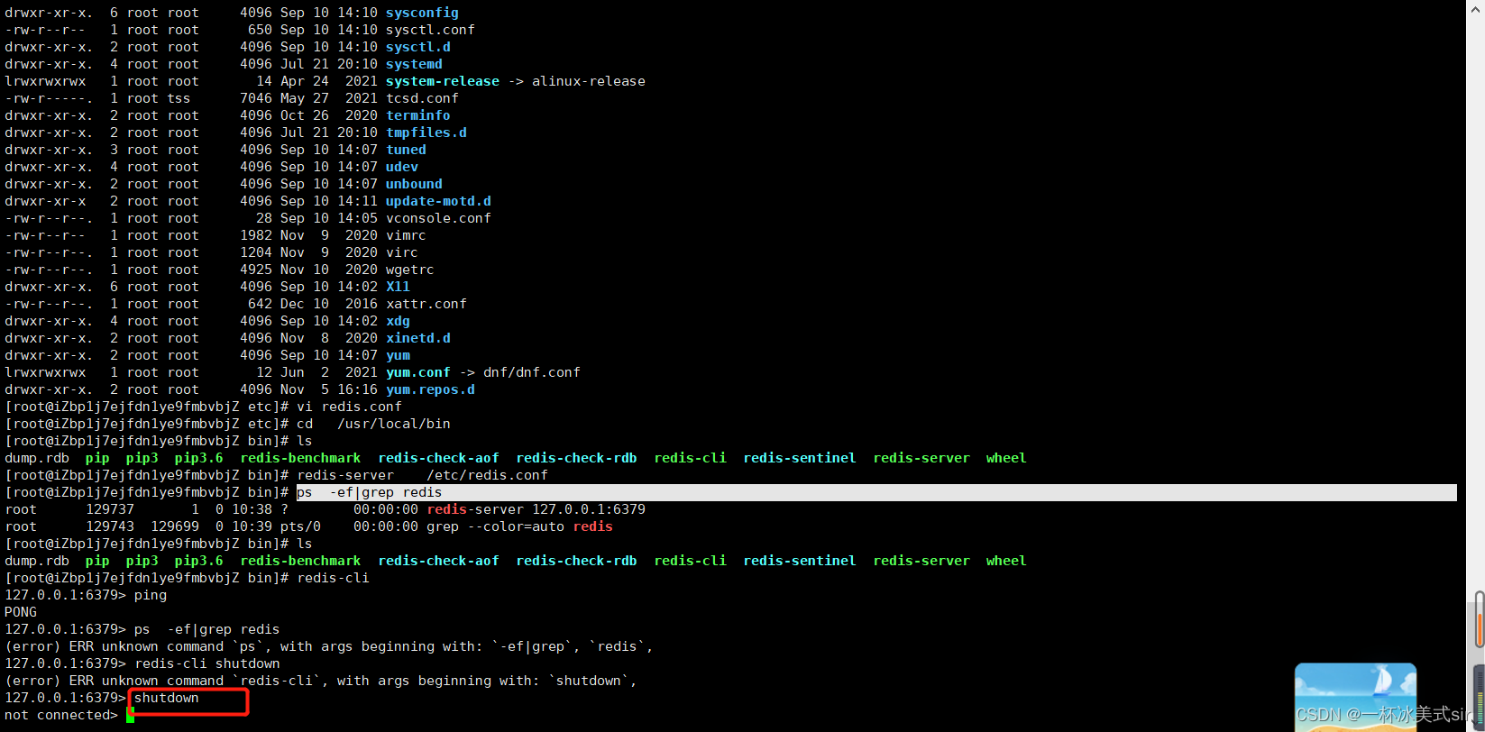Select the xinetd.d directory name
This screenshot has width=1485, height=732.
(418, 338)
